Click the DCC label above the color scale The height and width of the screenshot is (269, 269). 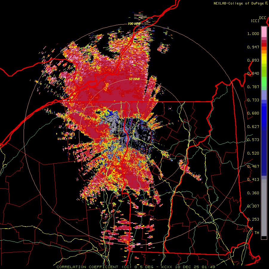pos(263,18)
